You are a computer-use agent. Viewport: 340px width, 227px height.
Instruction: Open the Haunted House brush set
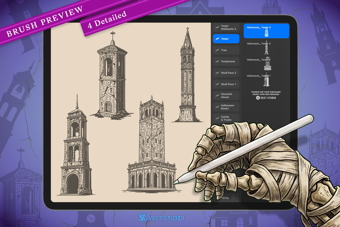point(226,95)
